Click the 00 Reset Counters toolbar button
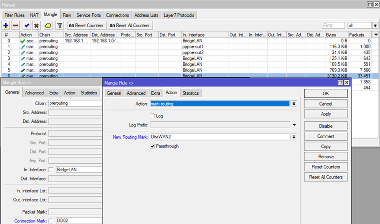This screenshot has height=224, width=380. [x=85, y=25]
